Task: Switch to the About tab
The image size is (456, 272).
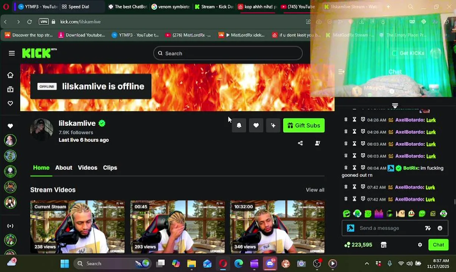Action: click(x=64, y=167)
